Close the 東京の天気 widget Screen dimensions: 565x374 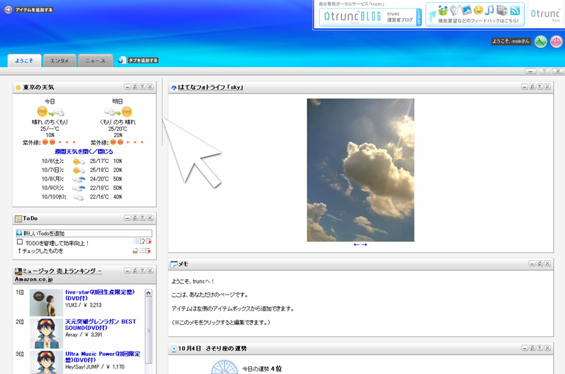coord(150,87)
